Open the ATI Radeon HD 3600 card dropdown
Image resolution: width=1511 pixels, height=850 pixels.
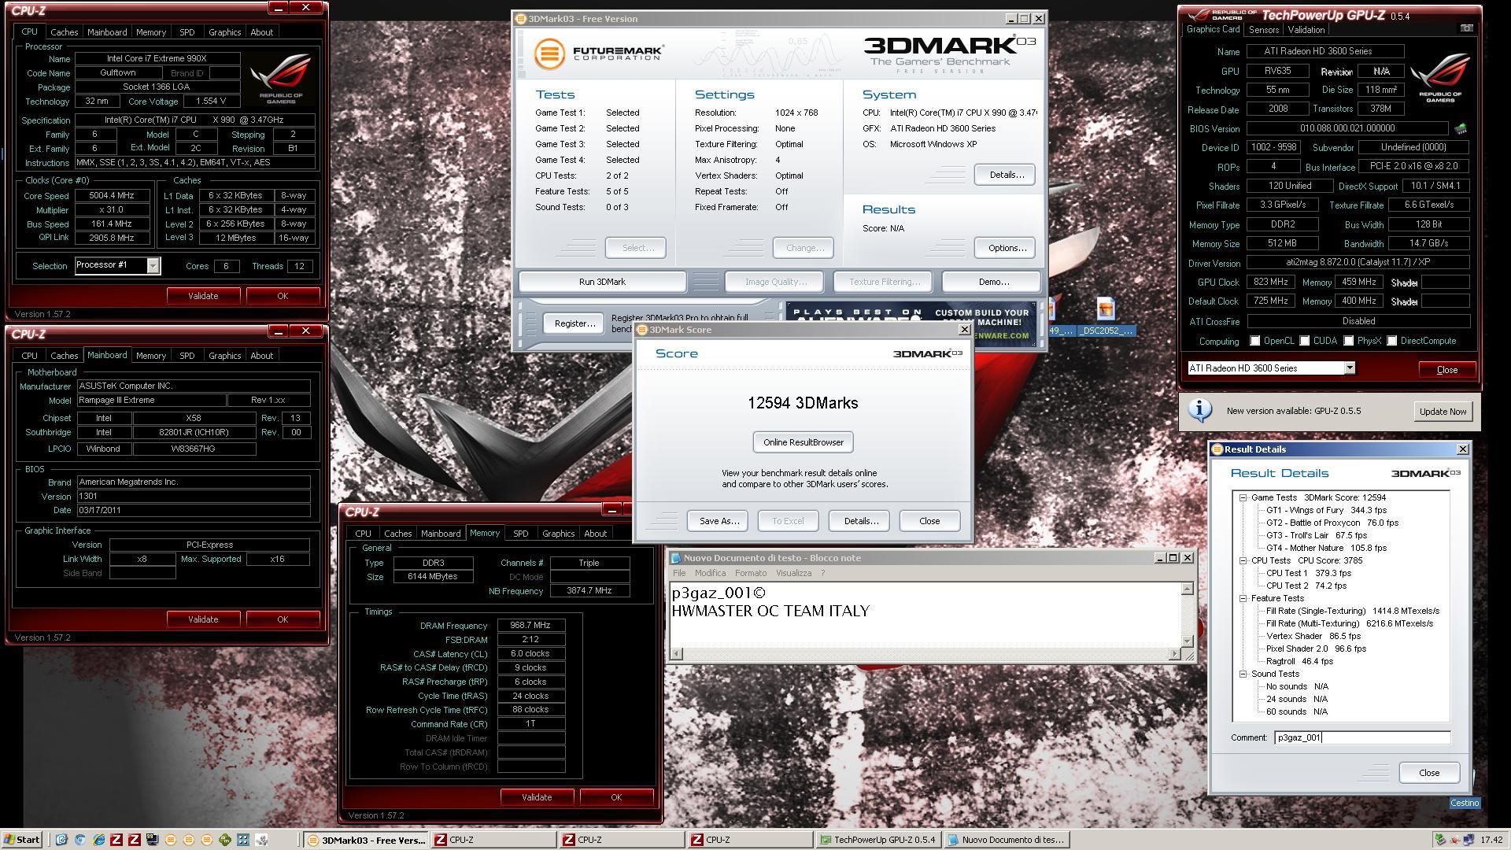coord(1350,368)
